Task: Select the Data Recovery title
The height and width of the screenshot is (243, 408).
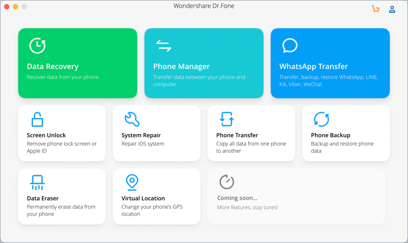Action: click(x=53, y=67)
